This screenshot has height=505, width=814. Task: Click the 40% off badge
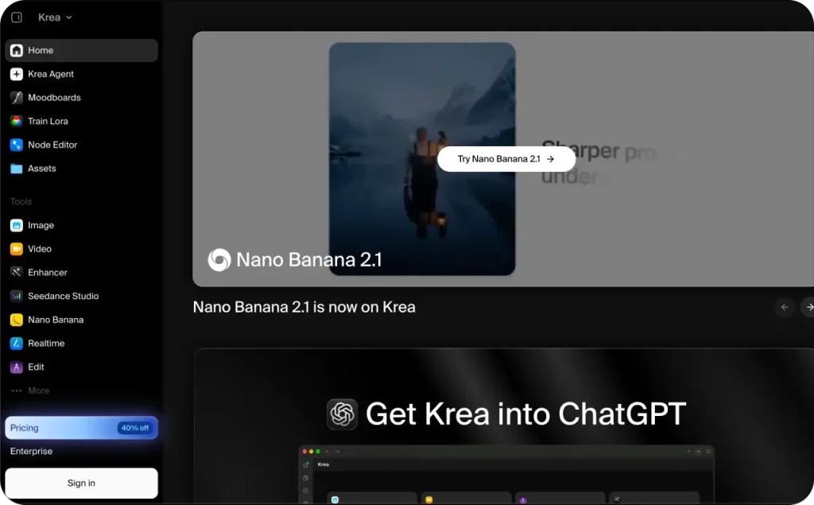coord(135,428)
